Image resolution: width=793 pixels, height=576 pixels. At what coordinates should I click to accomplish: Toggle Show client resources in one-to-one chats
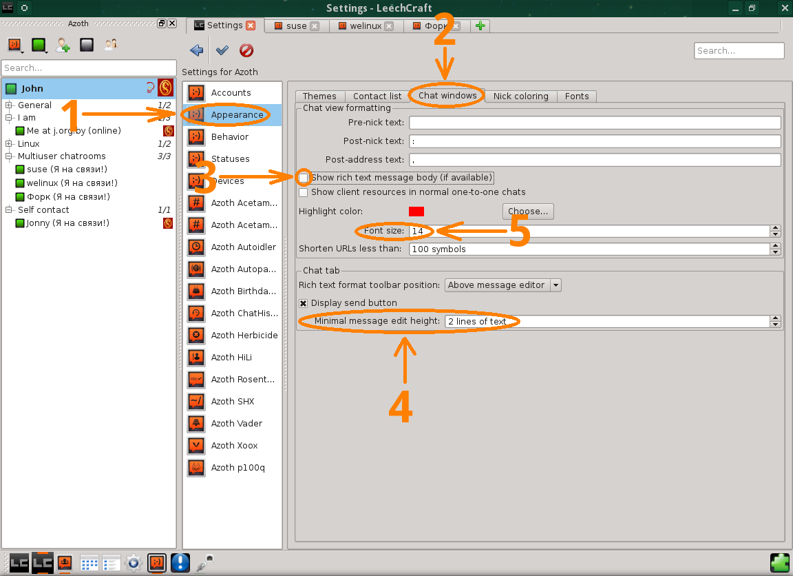coord(304,192)
